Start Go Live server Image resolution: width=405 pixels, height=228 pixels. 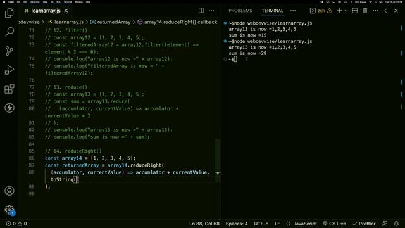[334, 224]
